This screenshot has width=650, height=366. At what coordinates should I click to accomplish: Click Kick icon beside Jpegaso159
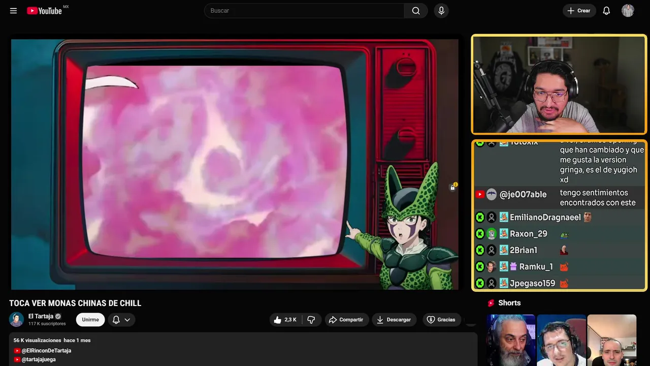tap(480, 283)
